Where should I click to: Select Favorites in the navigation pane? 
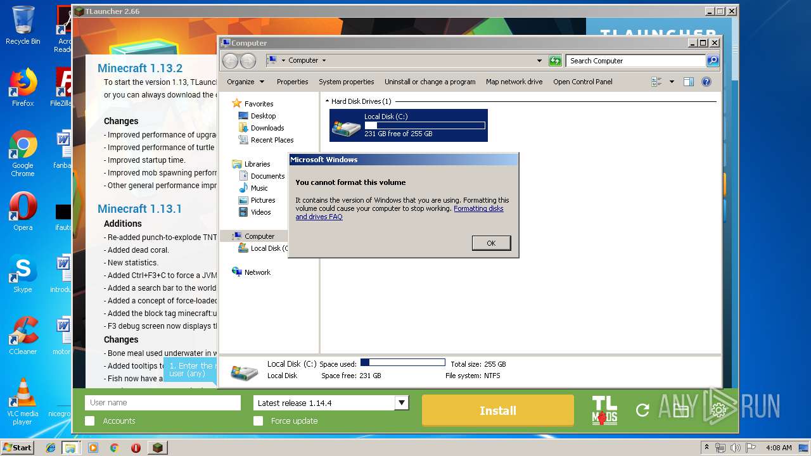pyautogui.click(x=252, y=104)
